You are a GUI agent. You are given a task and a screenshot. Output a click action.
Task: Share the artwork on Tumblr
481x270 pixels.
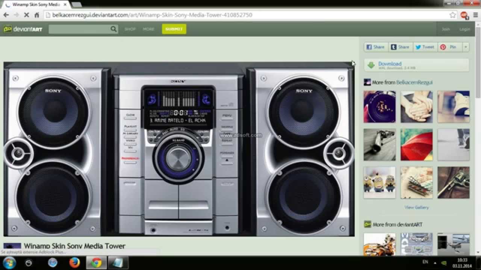[x=400, y=47]
